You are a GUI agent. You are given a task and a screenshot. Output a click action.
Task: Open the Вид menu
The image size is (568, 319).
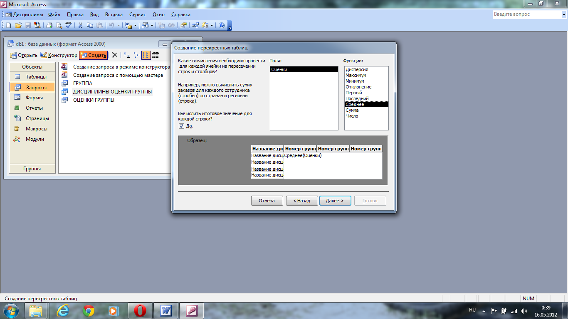click(94, 14)
